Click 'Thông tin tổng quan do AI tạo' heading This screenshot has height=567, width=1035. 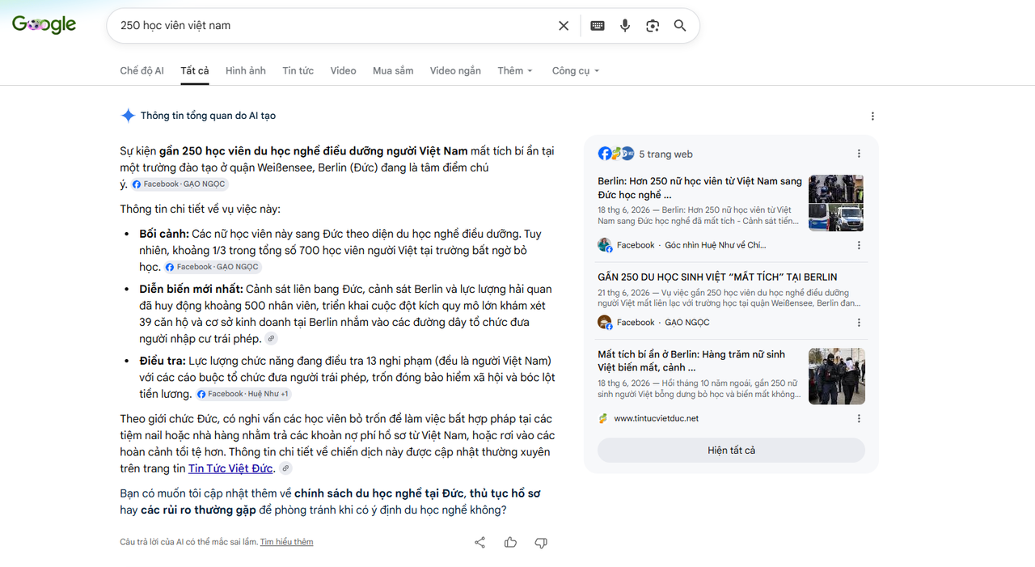click(x=208, y=116)
